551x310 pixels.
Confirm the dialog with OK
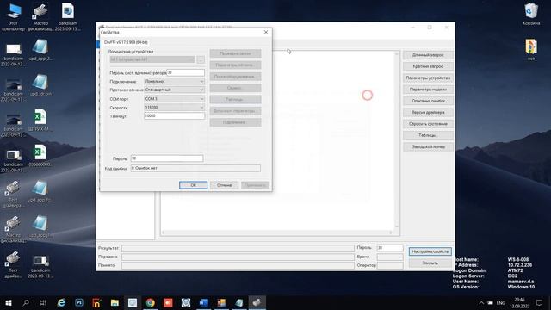point(193,185)
